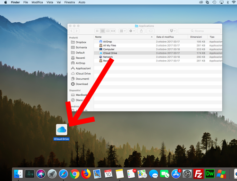Open System Preferences from the Dock
Image resolution: width=237 pixels, height=181 pixels.
pyautogui.click(x=187, y=174)
